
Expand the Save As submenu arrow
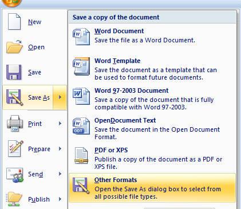pyautogui.click(x=60, y=97)
